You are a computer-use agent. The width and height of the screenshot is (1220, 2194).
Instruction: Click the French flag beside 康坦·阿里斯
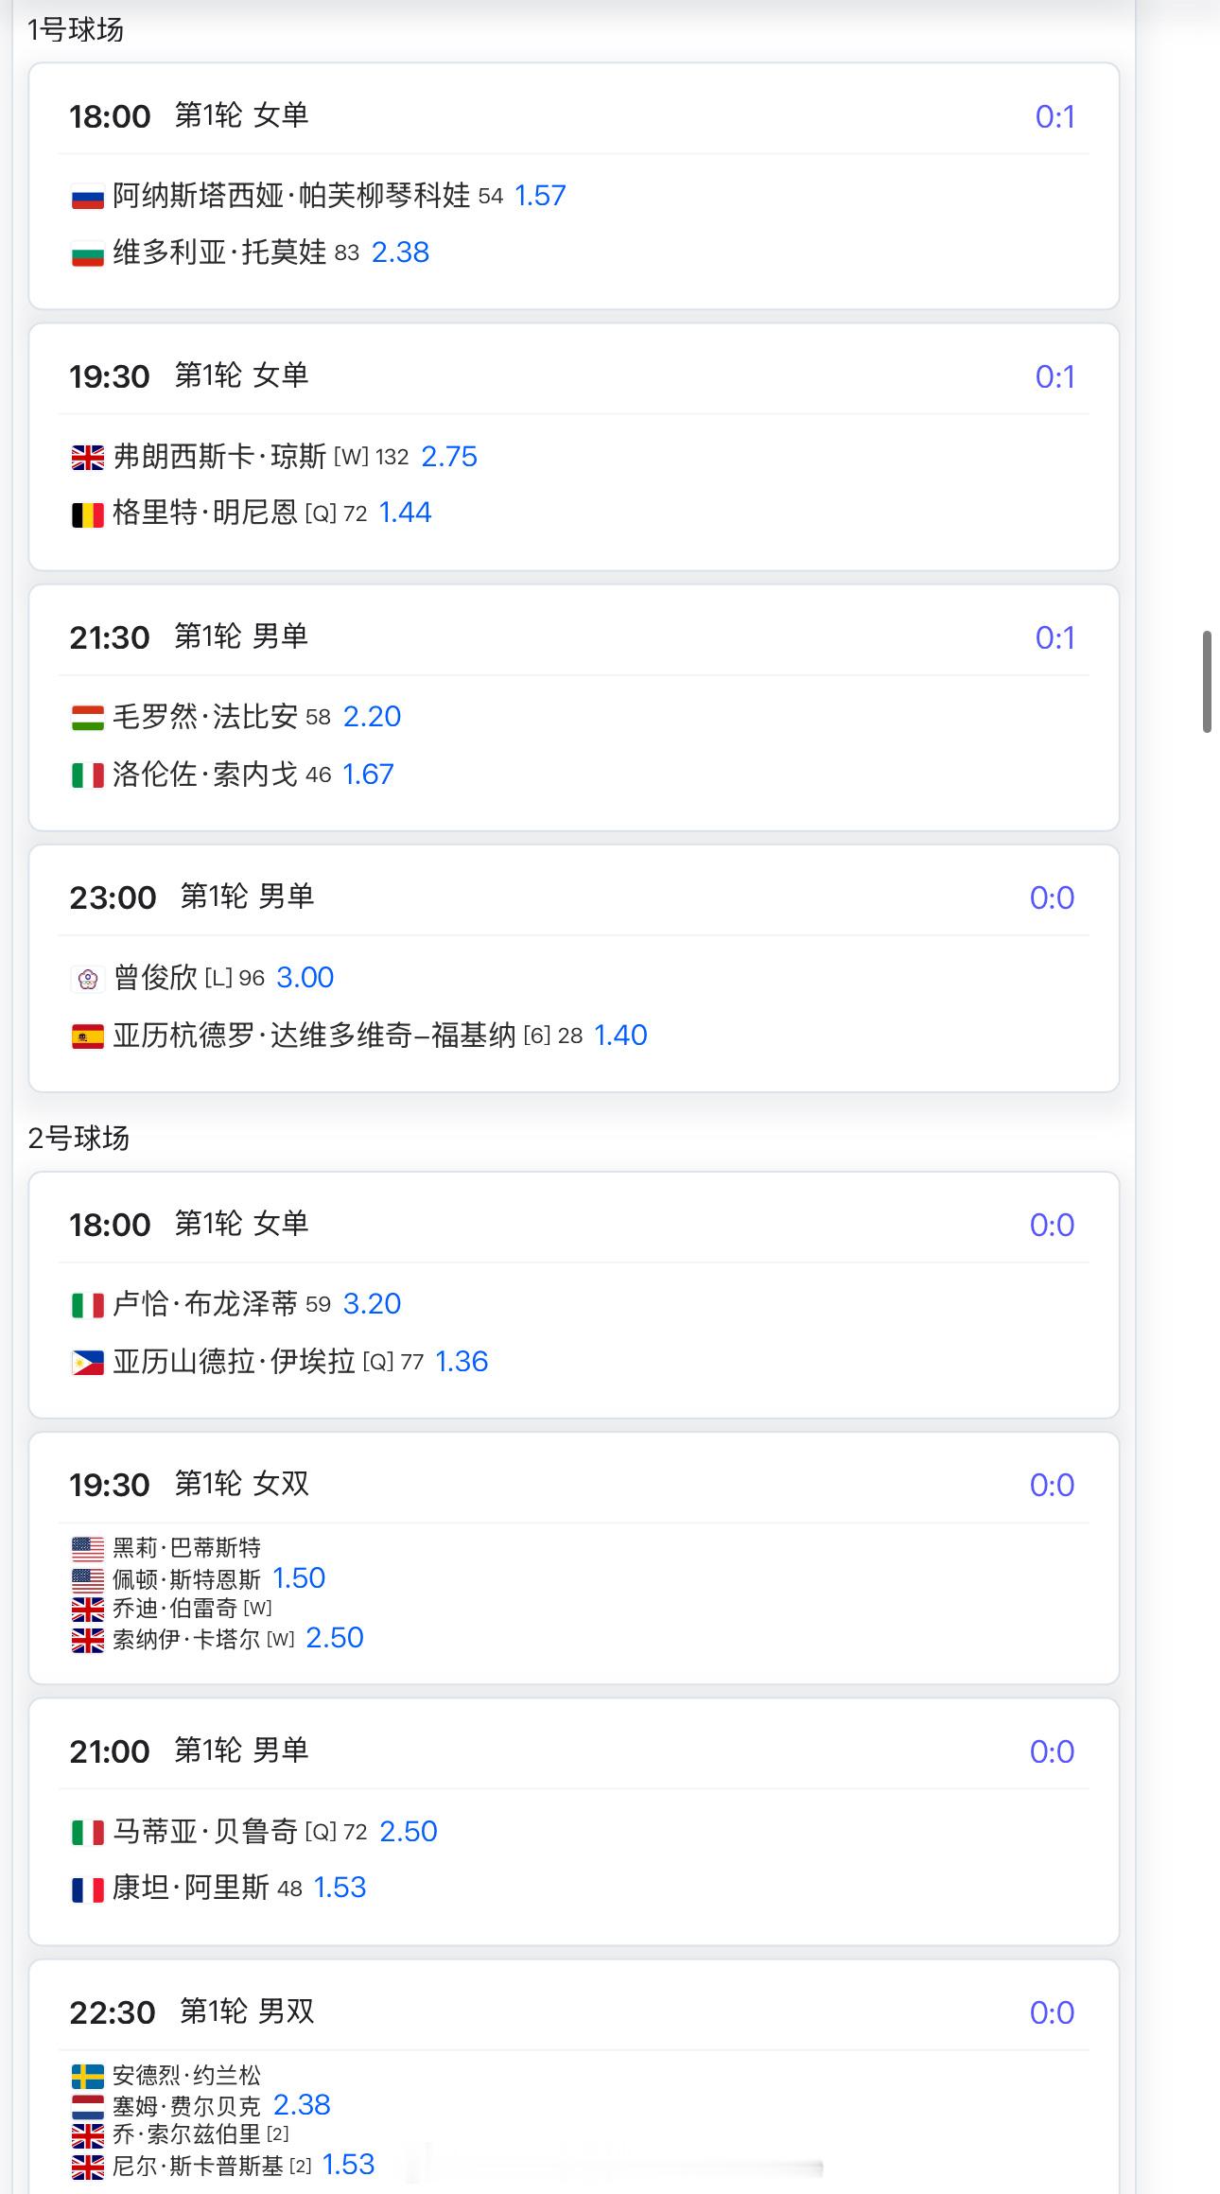tap(88, 1889)
